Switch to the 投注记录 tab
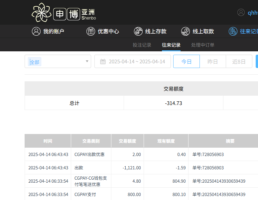 [142, 45]
